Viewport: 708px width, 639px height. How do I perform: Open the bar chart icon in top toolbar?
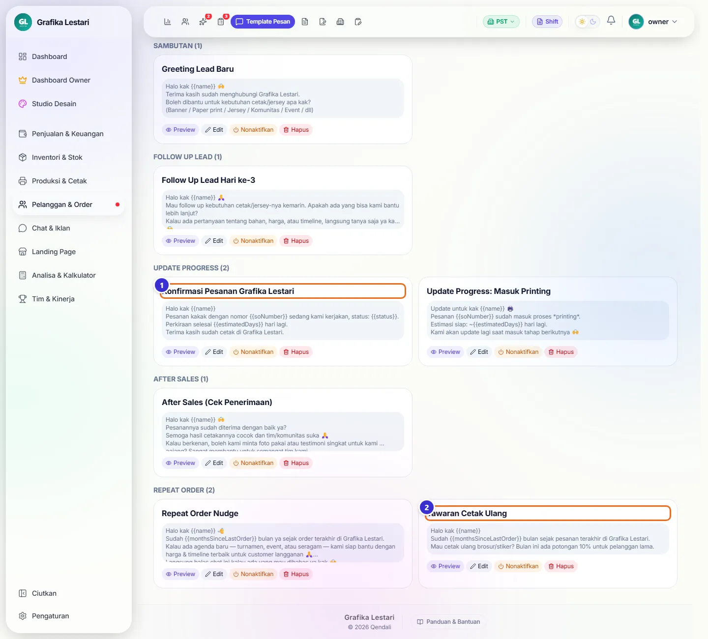pyautogui.click(x=167, y=22)
